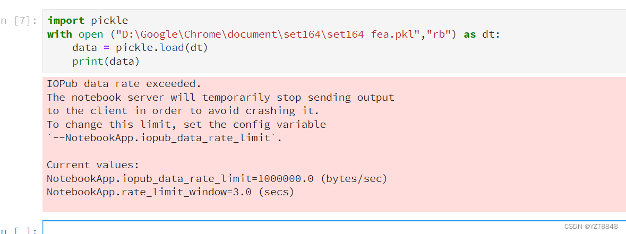
Task: Click the "as dt" alias text
Action: [482, 34]
